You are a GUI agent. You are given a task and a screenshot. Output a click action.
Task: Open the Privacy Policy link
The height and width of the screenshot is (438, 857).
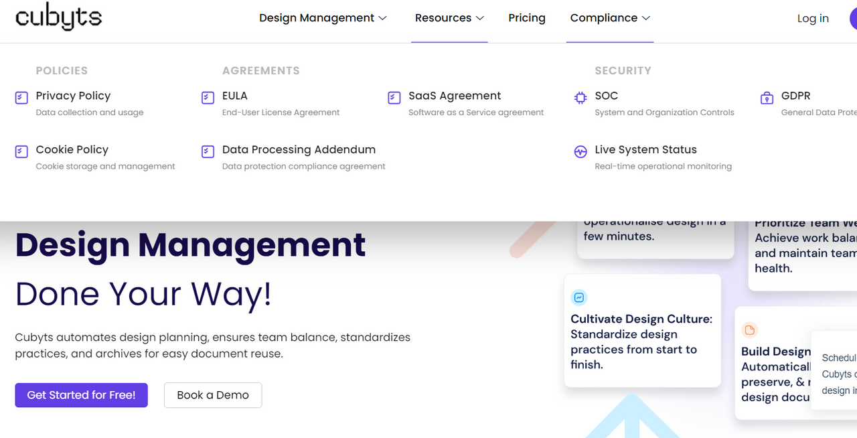point(73,96)
